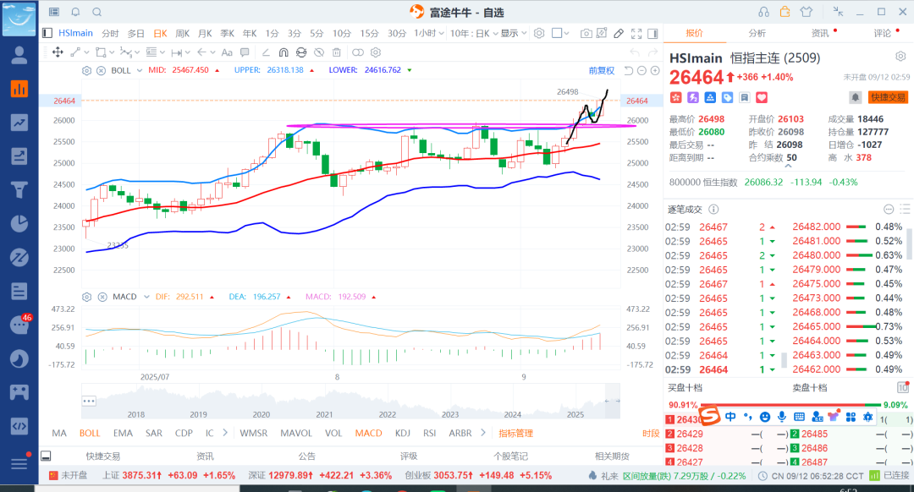Image resolution: width=914 pixels, height=492 pixels.
Task: Select the pencil drawing tool icon
Action: coord(619,33)
